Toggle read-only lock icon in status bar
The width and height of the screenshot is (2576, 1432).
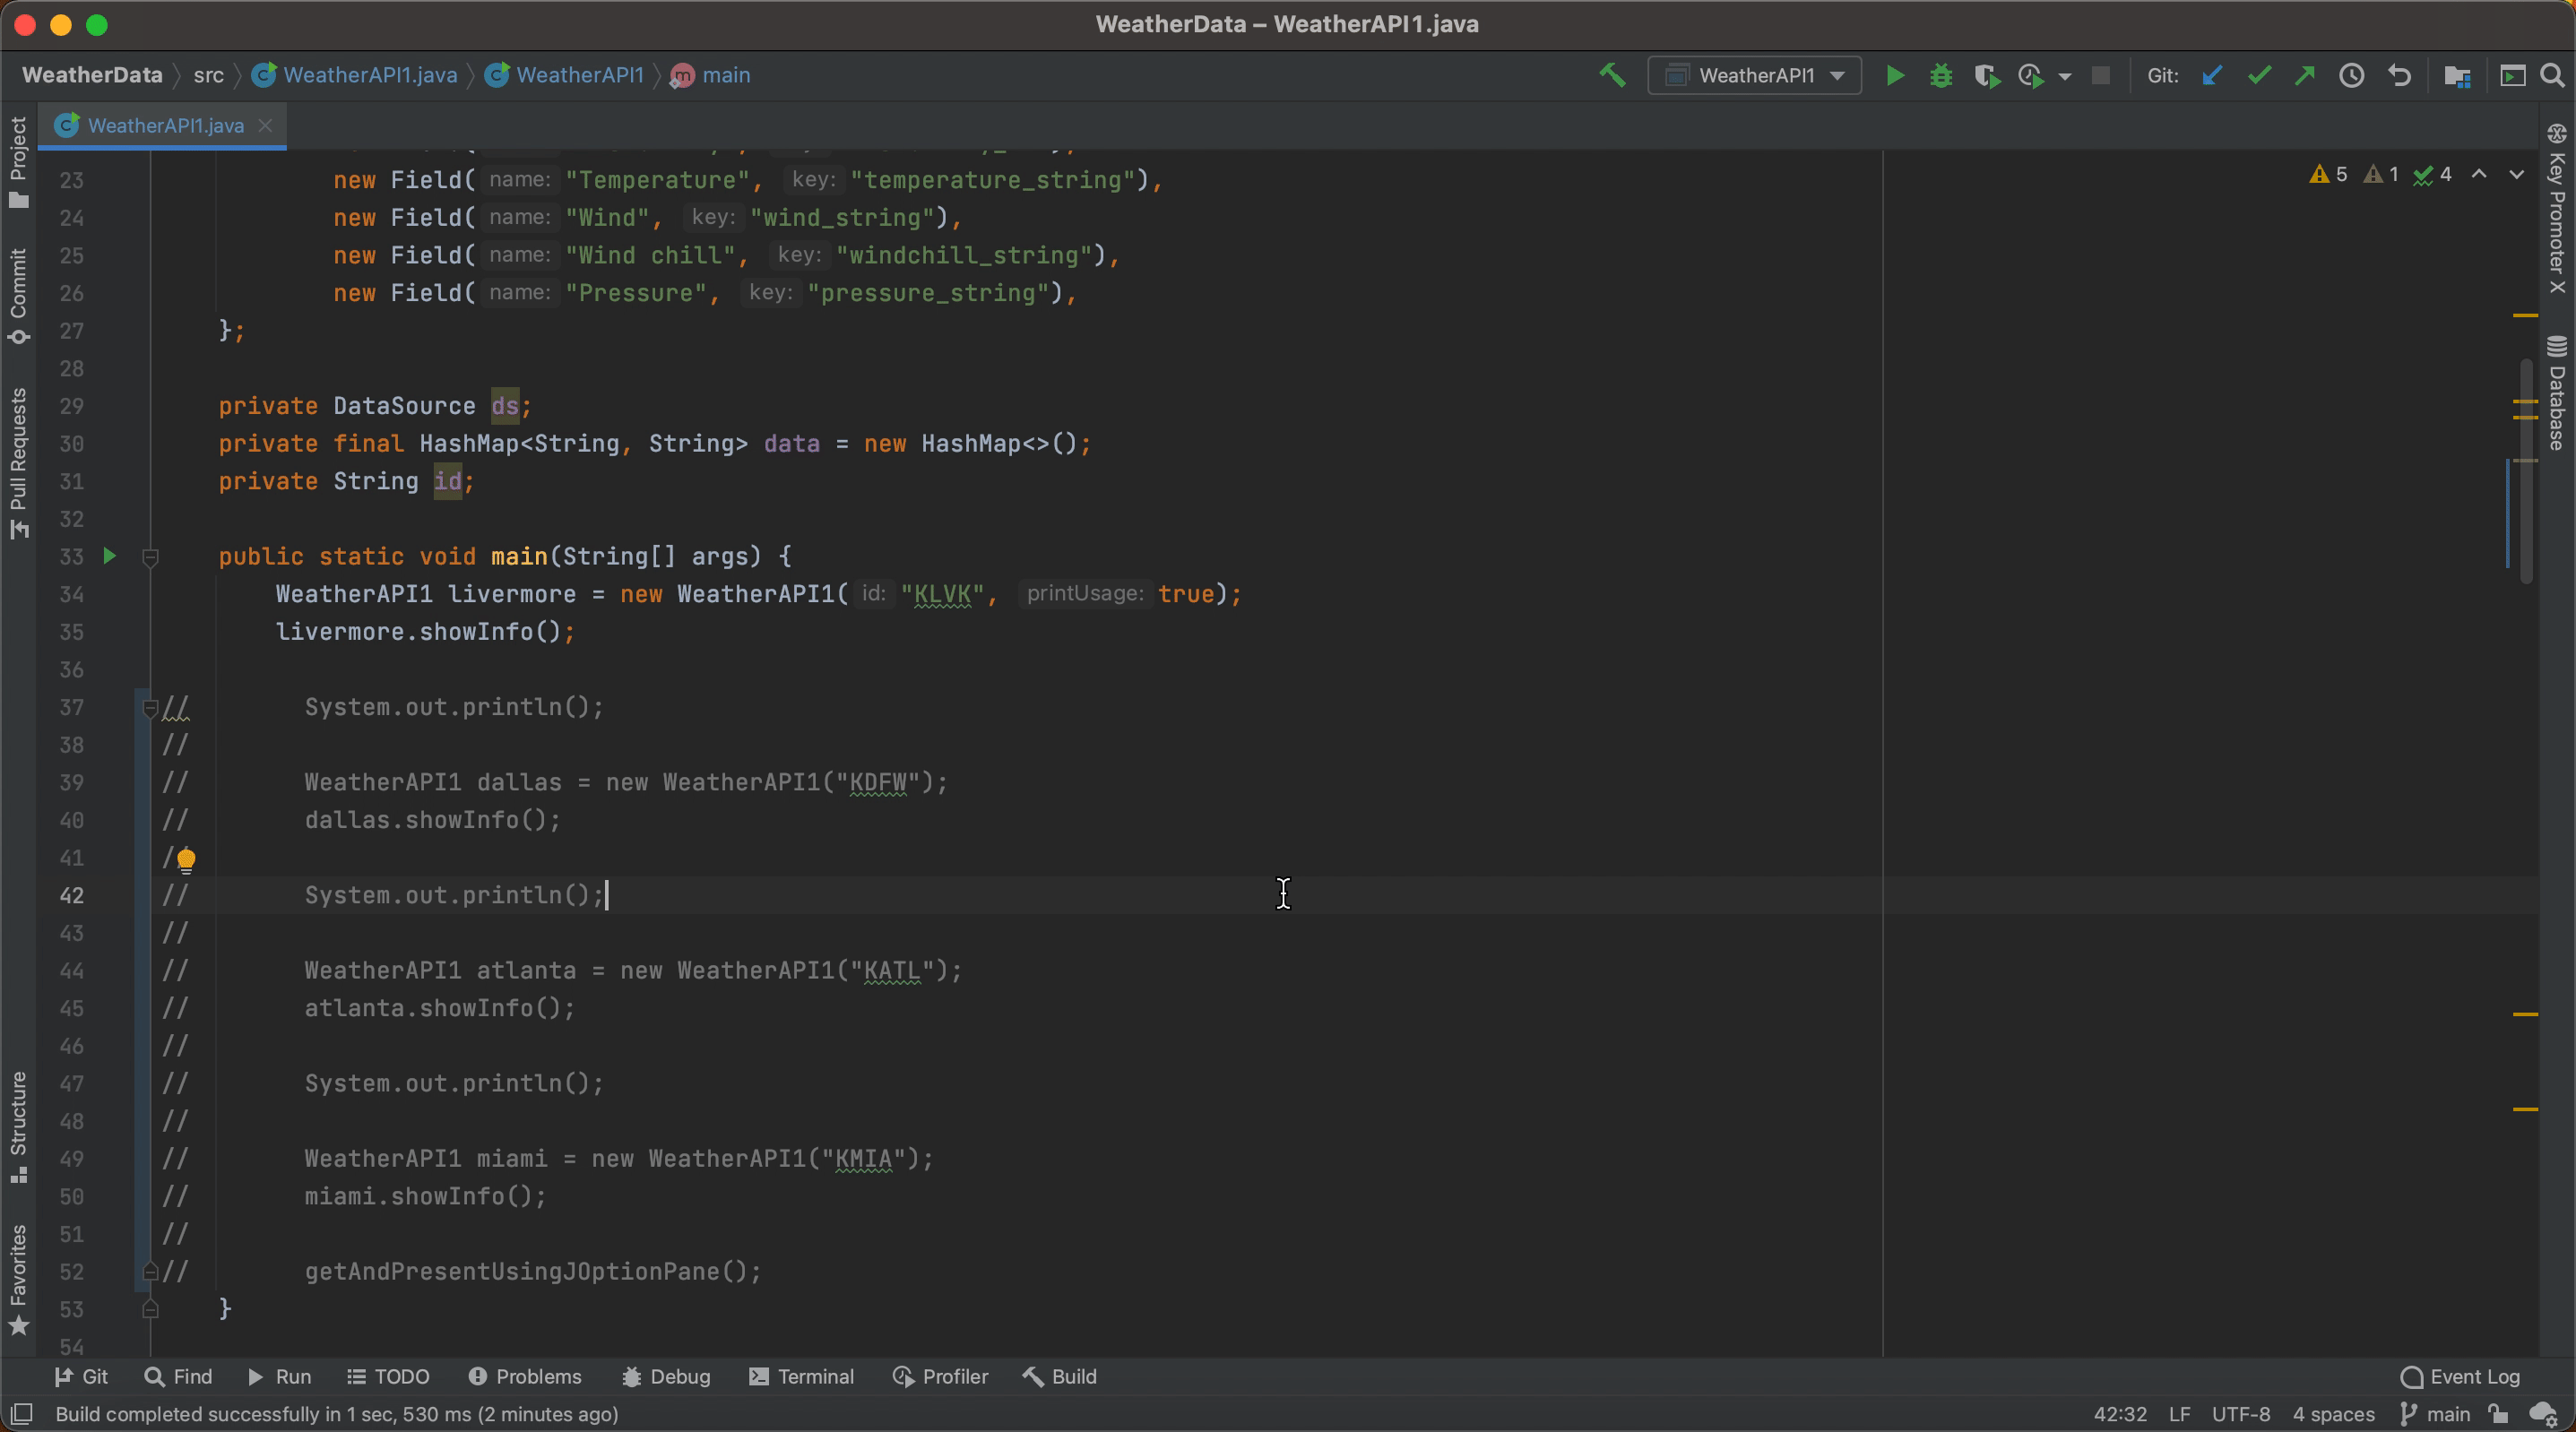click(x=2498, y=1414)
